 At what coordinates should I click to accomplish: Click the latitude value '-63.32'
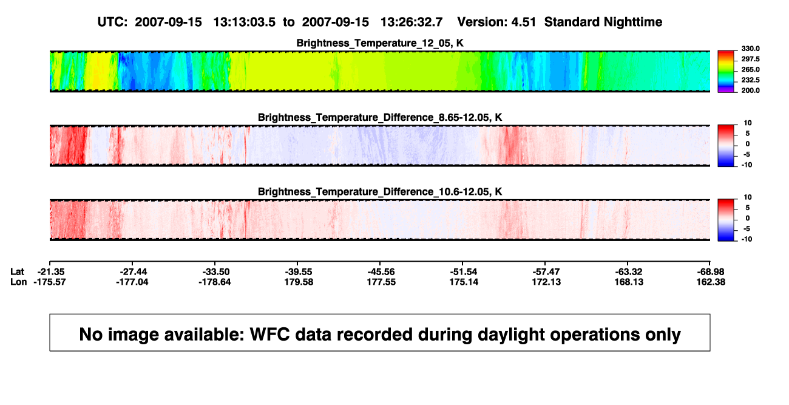pyautogui.click(x=629, y=271)
